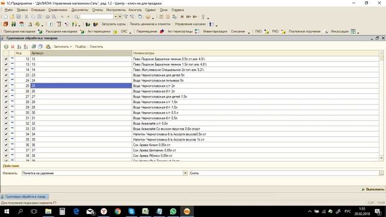Viewport: 386px width, 217px height.
Task: Sort list ascending icon
Action: tap(19, 46)
